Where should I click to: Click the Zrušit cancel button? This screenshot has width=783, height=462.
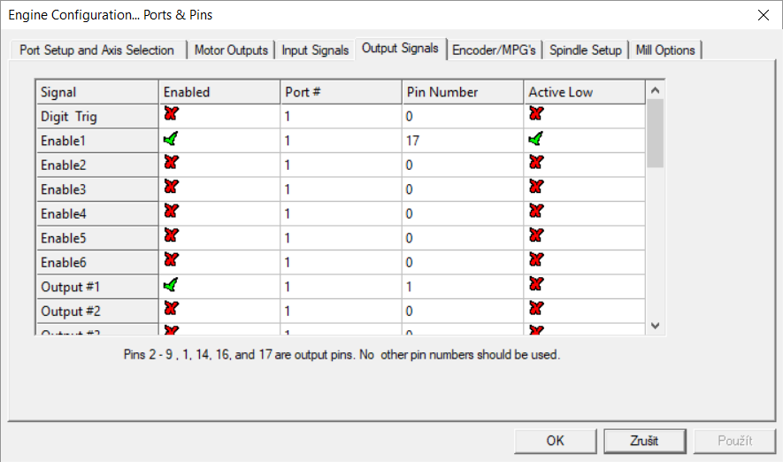point(643,440)
